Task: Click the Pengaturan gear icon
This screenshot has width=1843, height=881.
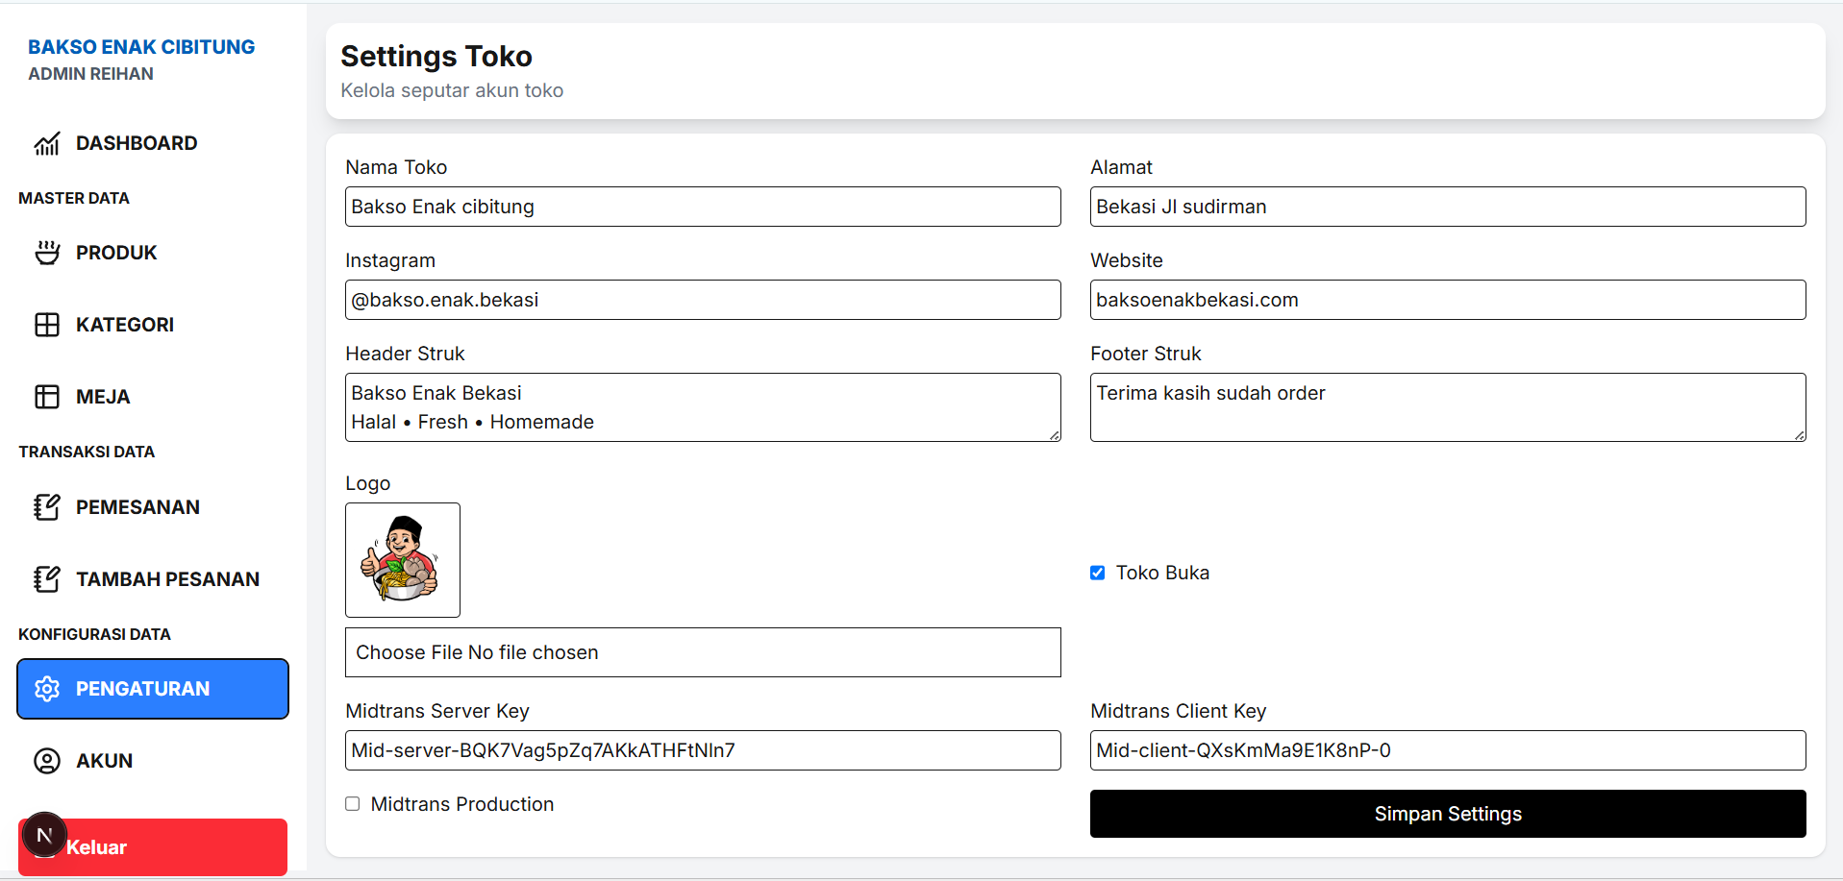Action: pyautogui.click(x=47, y=689)
